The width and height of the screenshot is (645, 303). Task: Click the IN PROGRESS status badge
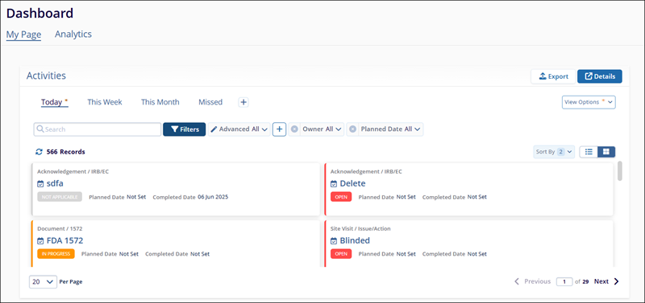point(56,254)
